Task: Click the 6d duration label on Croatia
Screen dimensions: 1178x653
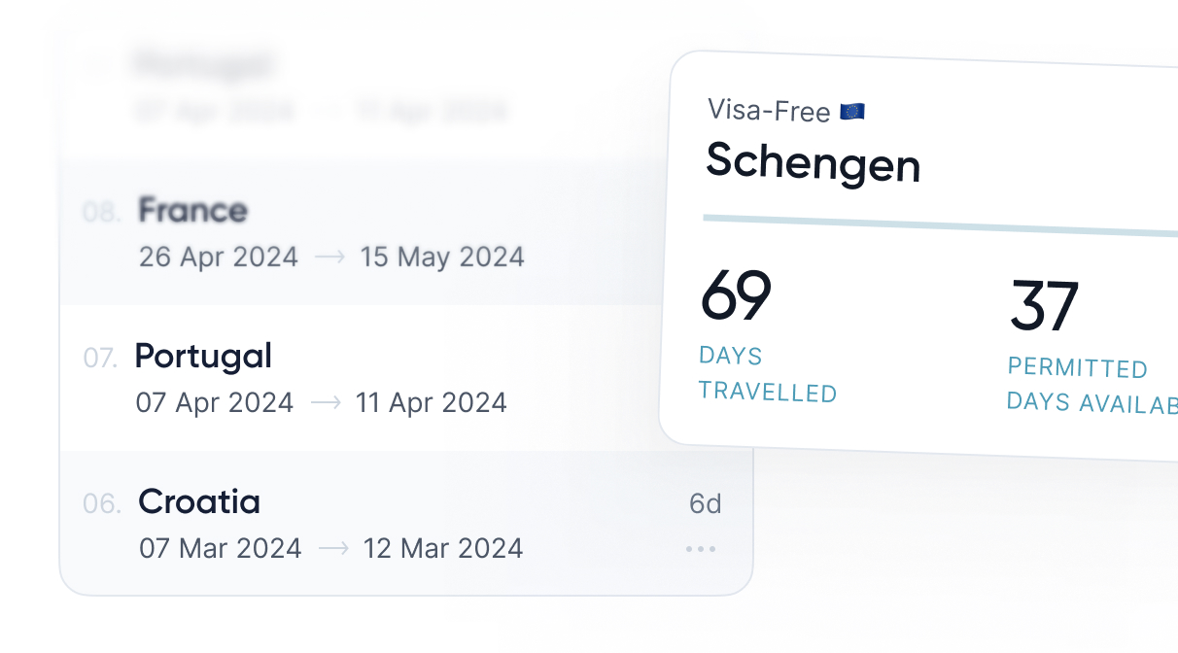Action: pyautogui.click(x=706, y=503)
